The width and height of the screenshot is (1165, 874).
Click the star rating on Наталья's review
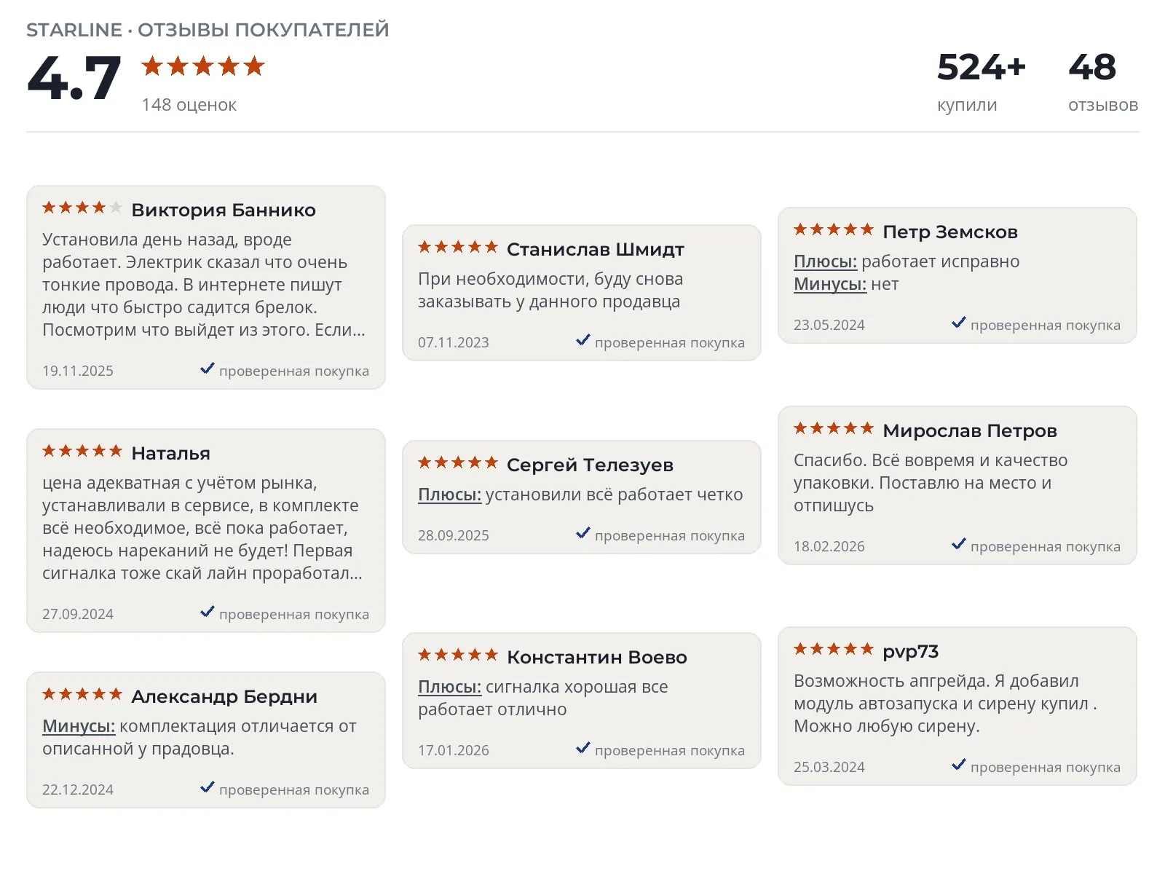tap(82, 451)
